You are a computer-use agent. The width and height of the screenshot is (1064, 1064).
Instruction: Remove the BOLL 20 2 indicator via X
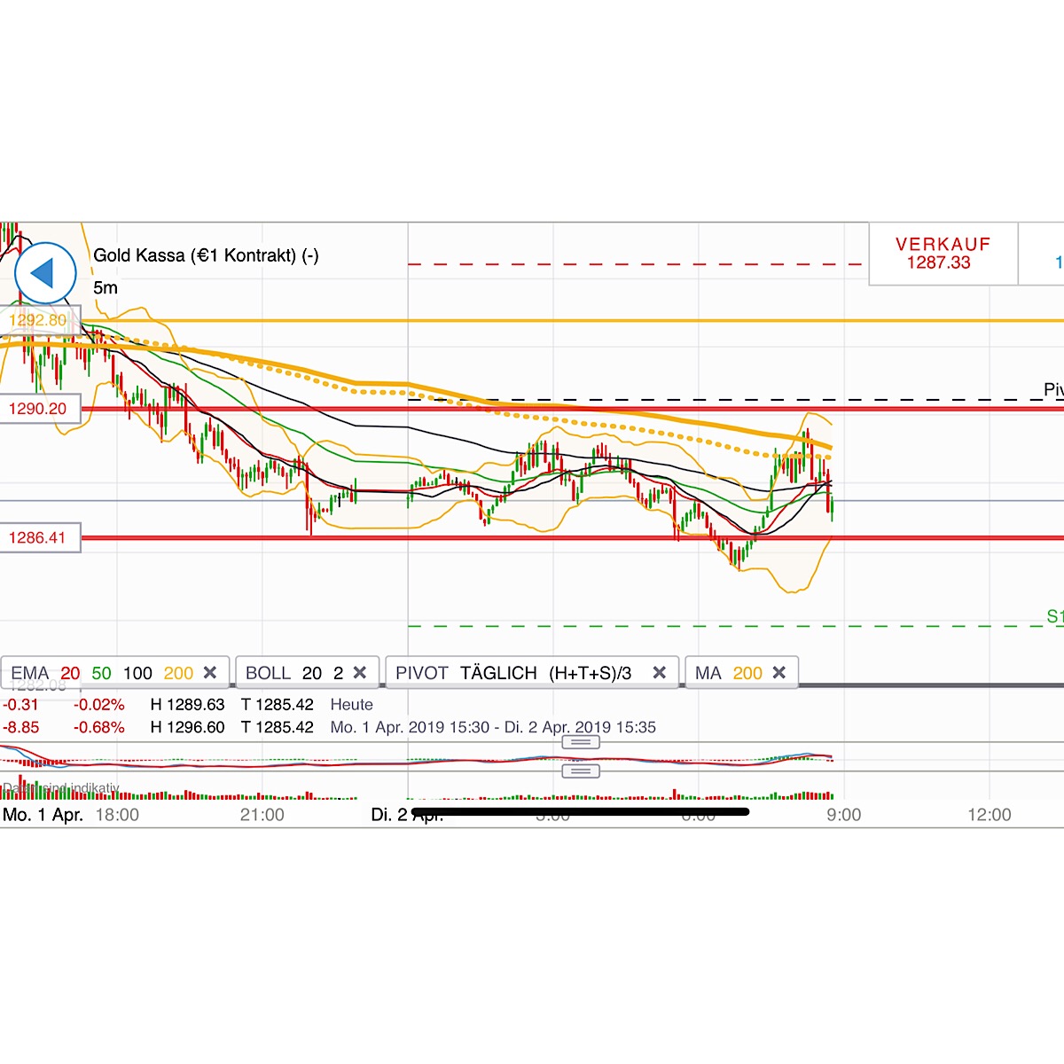pos(359,673)
